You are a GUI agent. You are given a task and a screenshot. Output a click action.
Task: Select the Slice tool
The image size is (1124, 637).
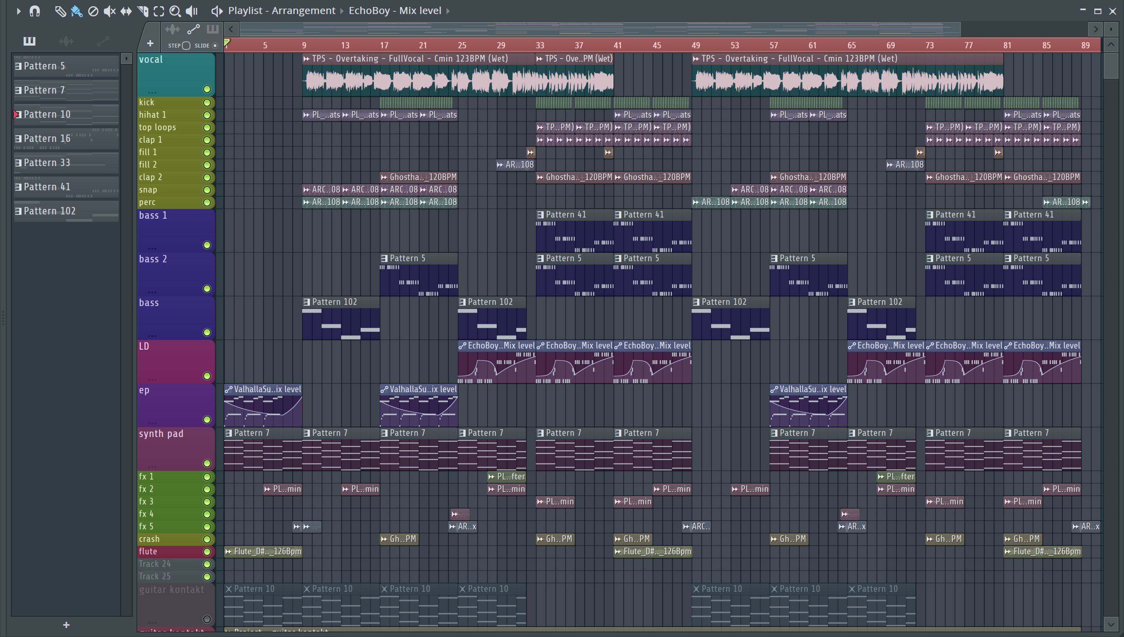(143, 11)
